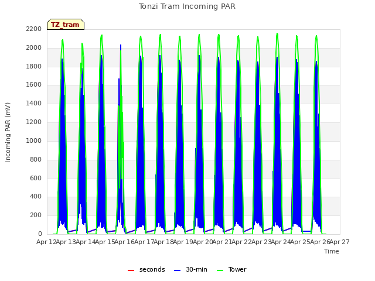
Task: Click the Apr 13 x-axis date label
Action: click(x=66, y=242)
